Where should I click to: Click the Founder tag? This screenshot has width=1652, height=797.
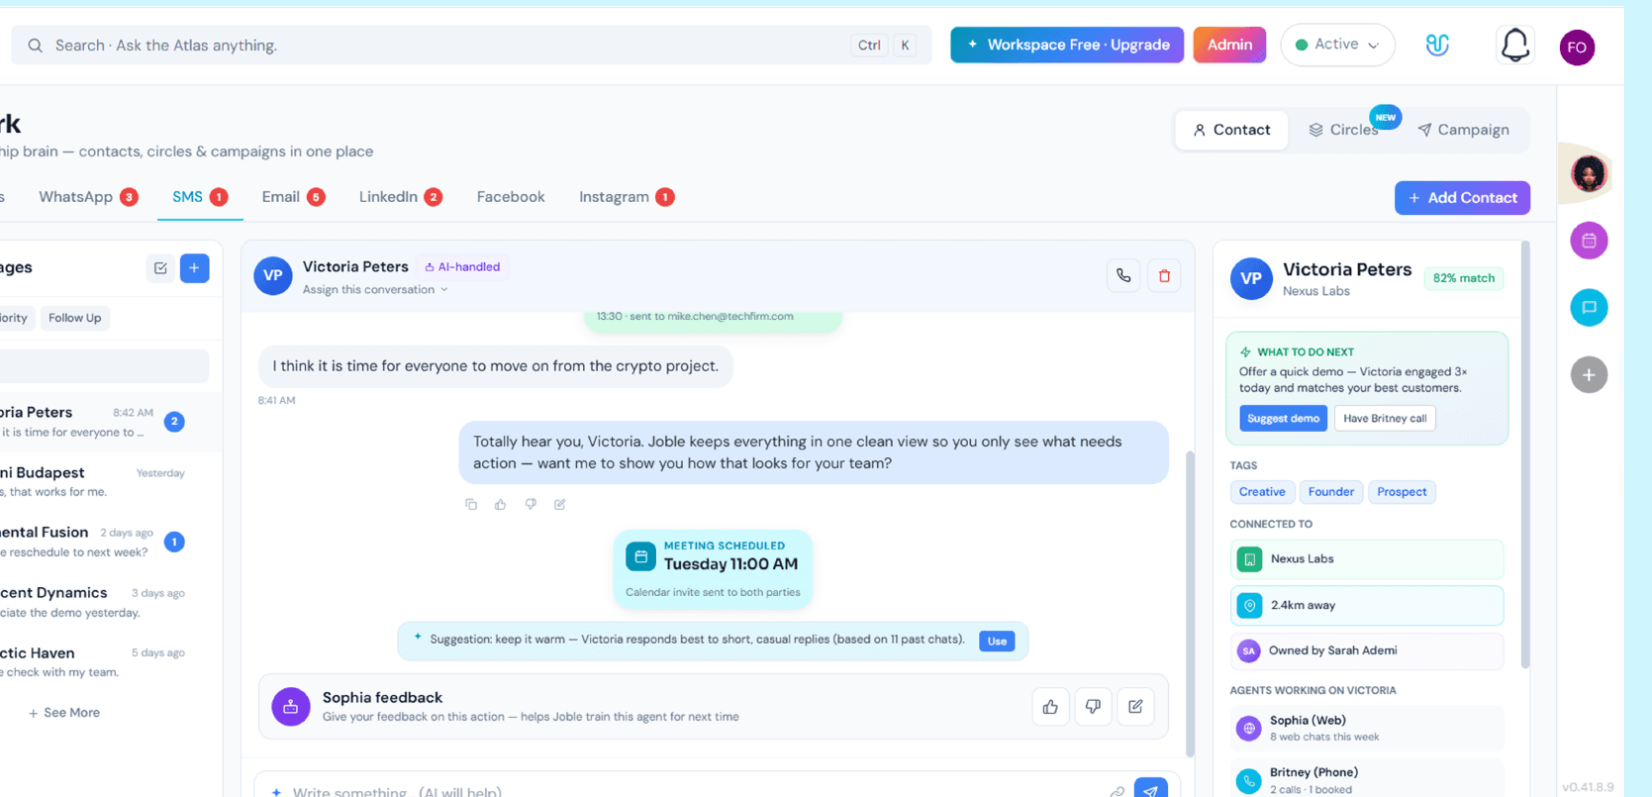(1331, 492)
